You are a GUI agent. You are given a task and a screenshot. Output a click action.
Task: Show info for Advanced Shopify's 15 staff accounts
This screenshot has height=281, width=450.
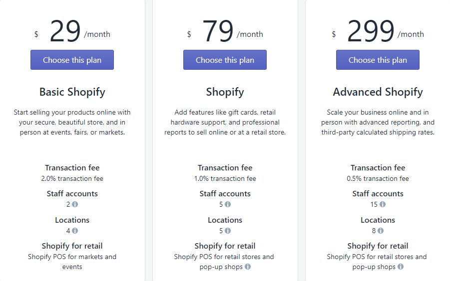coord(383,204)
